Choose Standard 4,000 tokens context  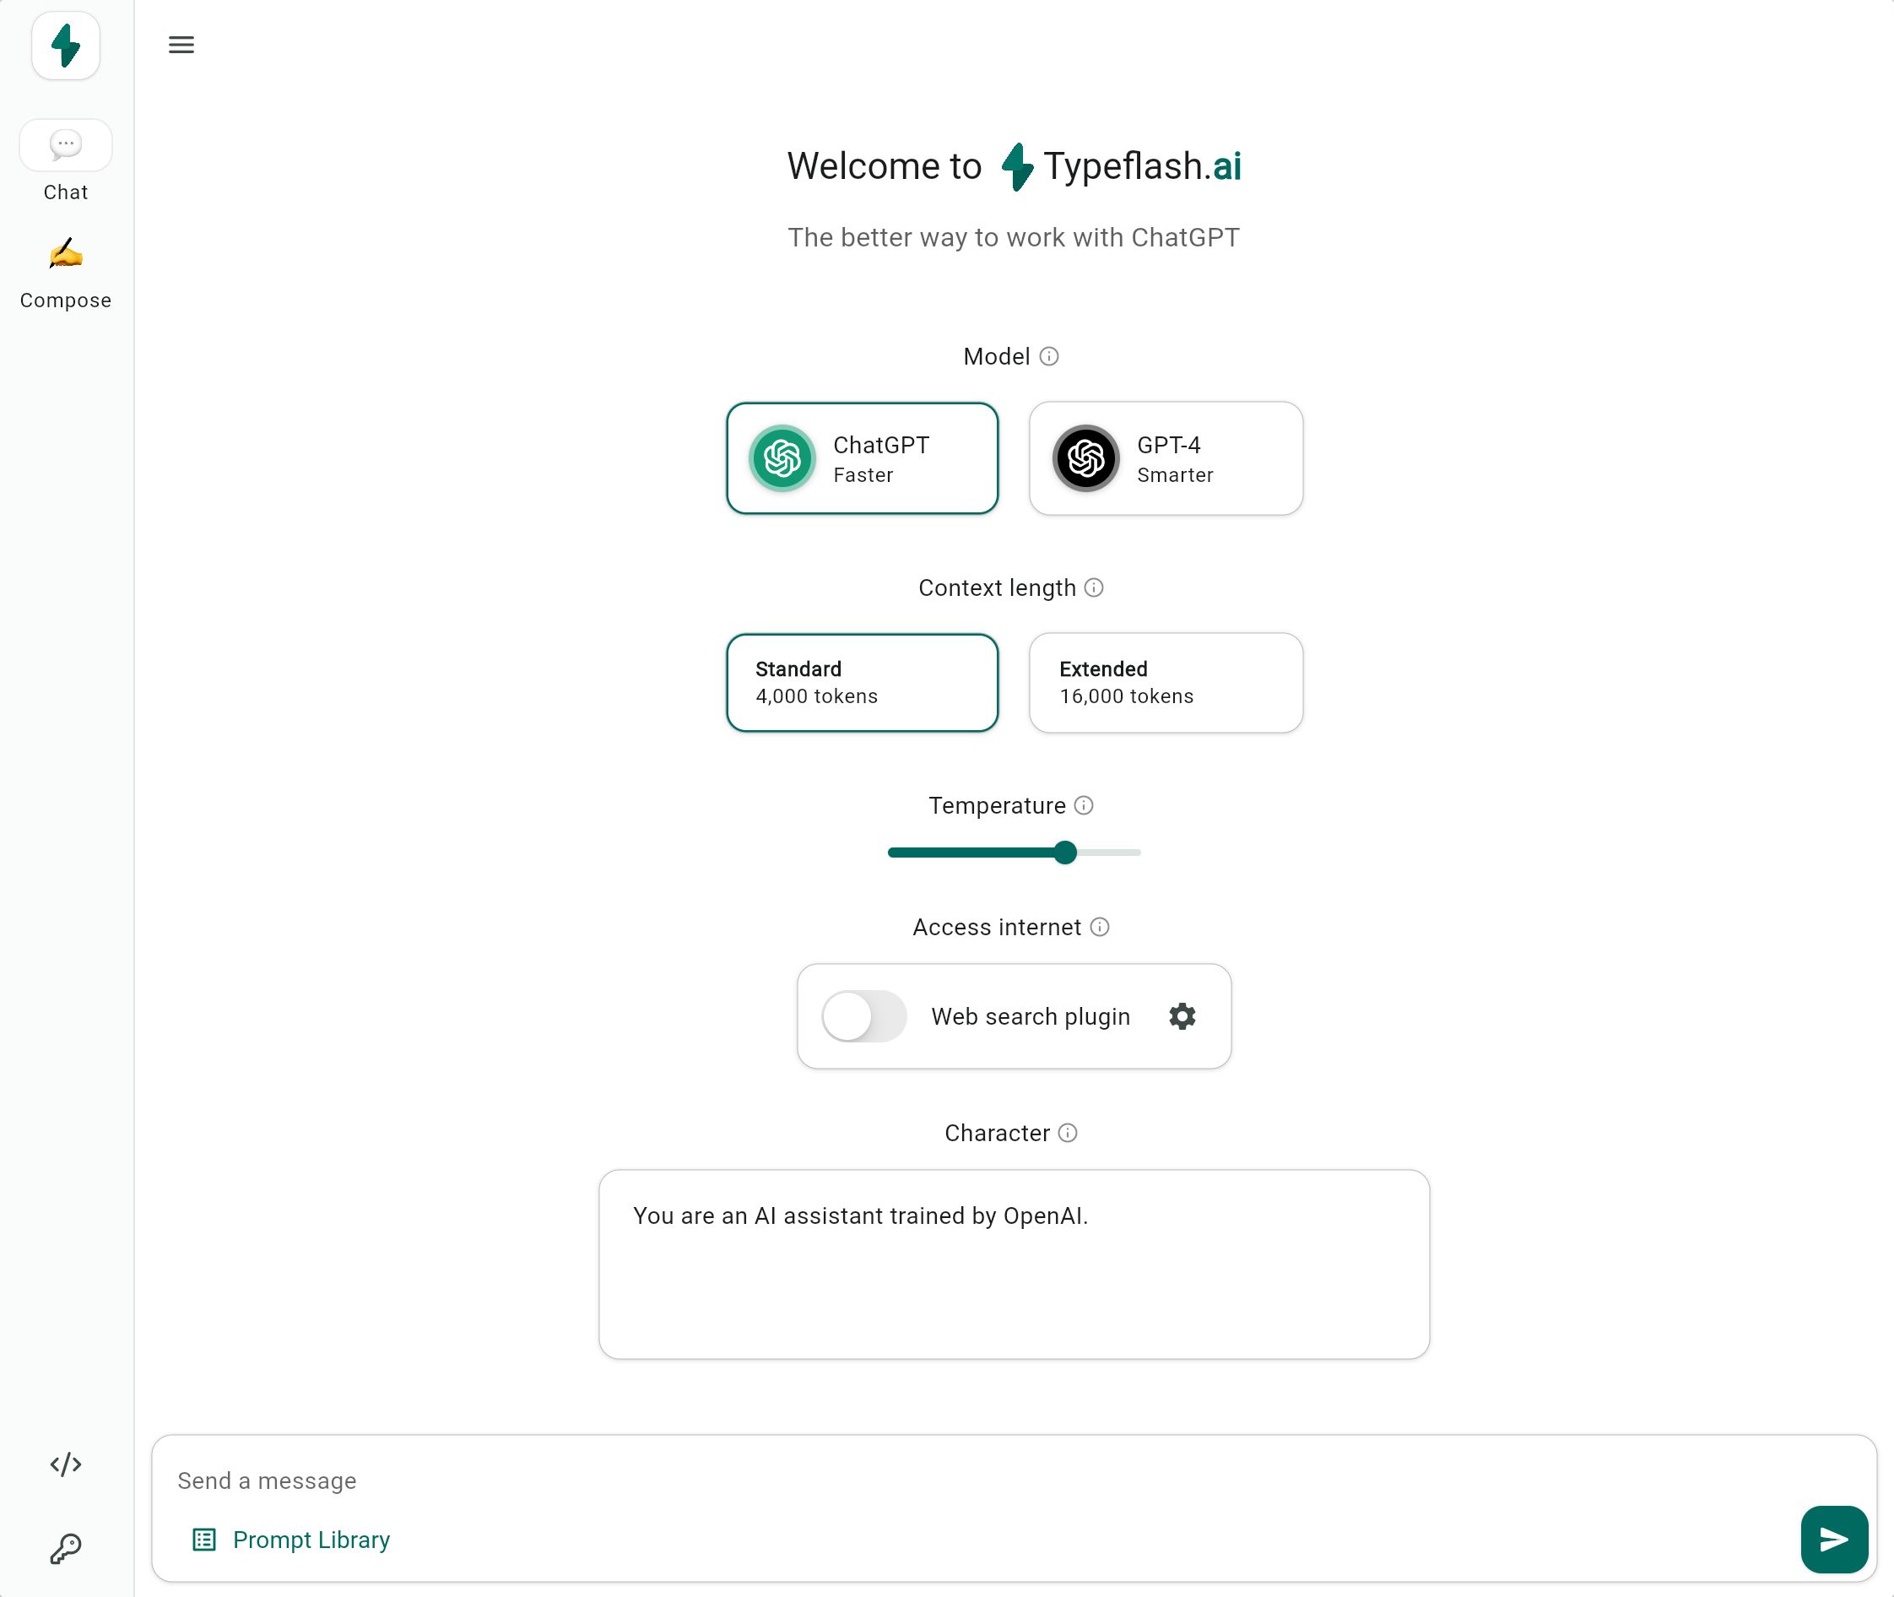point(862,683)
